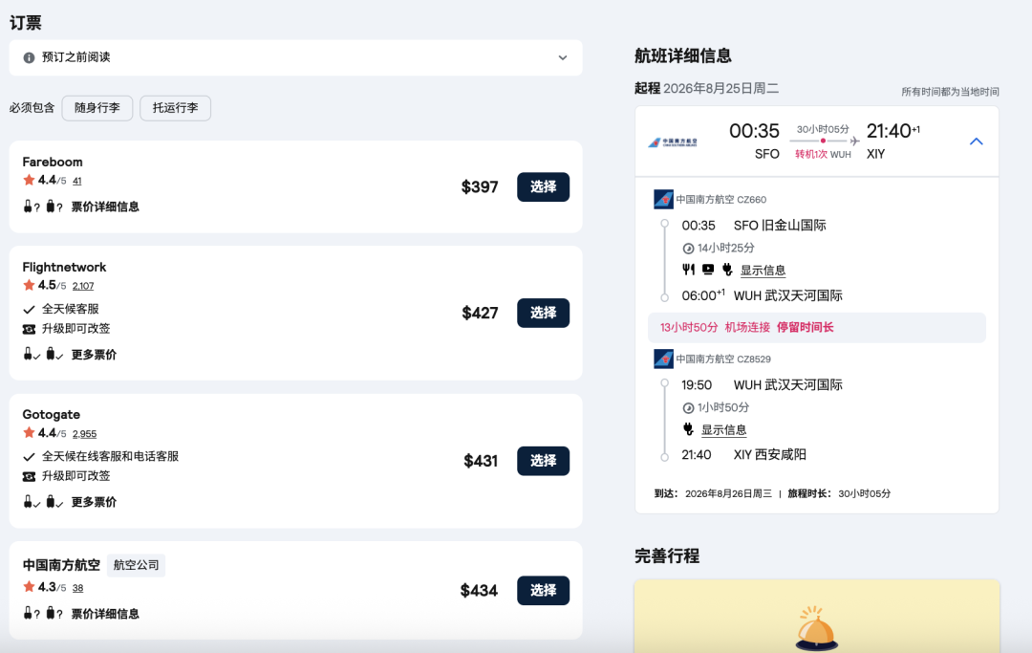This screenshot has height=653, width=1032.
Task: Toggle the 随身行李 filter chip
Action: tap(97, 108)
